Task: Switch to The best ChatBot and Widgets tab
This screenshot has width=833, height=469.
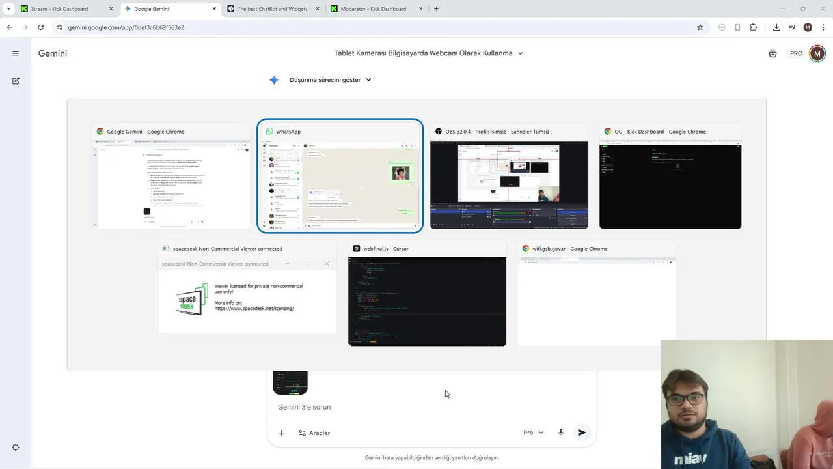Action: pyautogui.click(x=273, y=9)
